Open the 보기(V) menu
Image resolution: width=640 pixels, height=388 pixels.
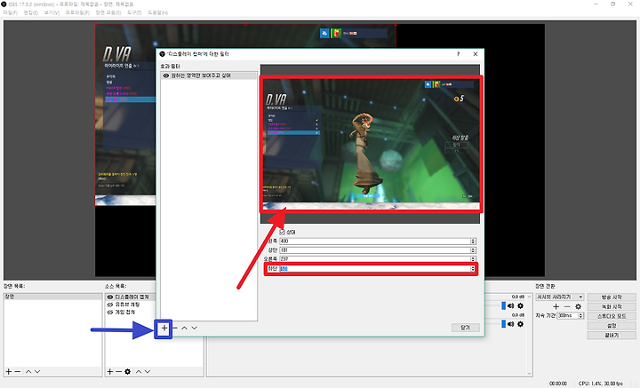tap(52, 12)
